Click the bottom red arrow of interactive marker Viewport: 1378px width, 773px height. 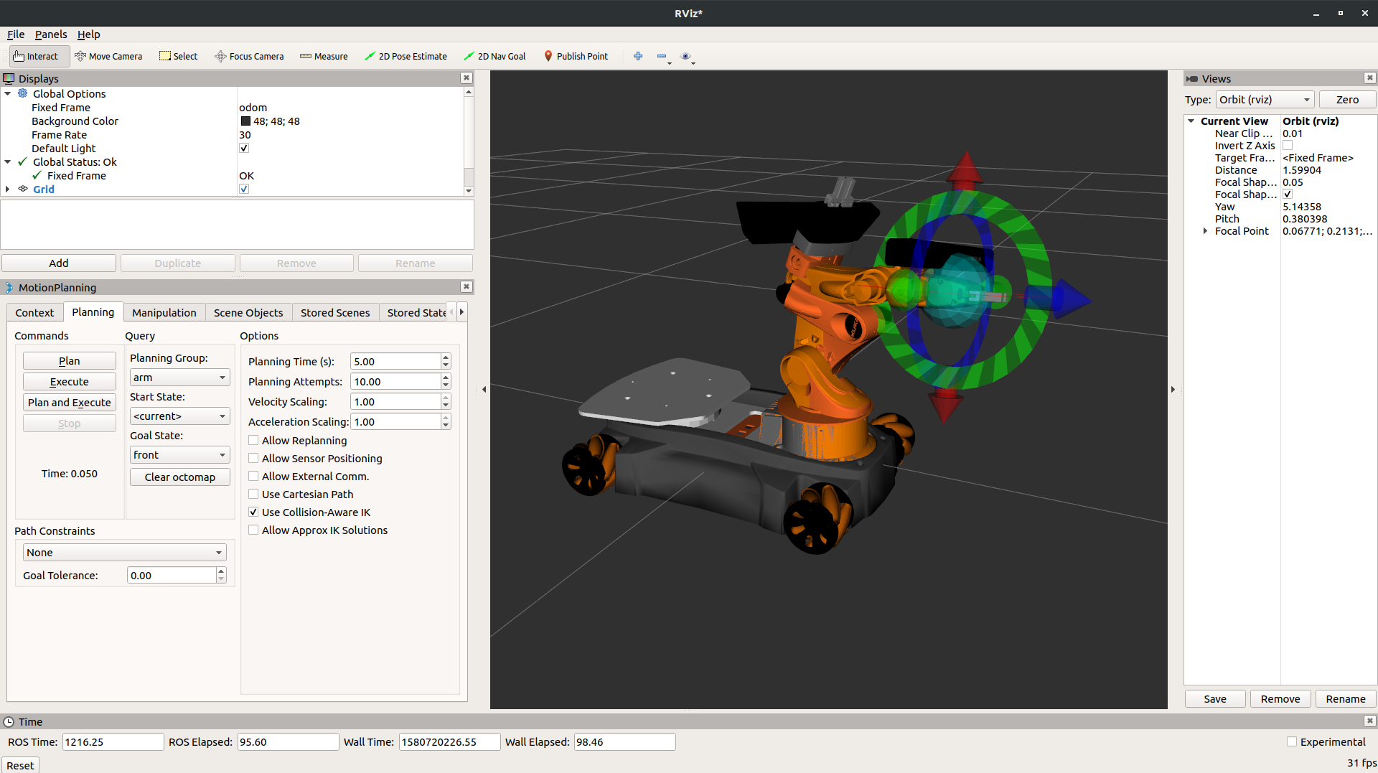tap(946, 406)
